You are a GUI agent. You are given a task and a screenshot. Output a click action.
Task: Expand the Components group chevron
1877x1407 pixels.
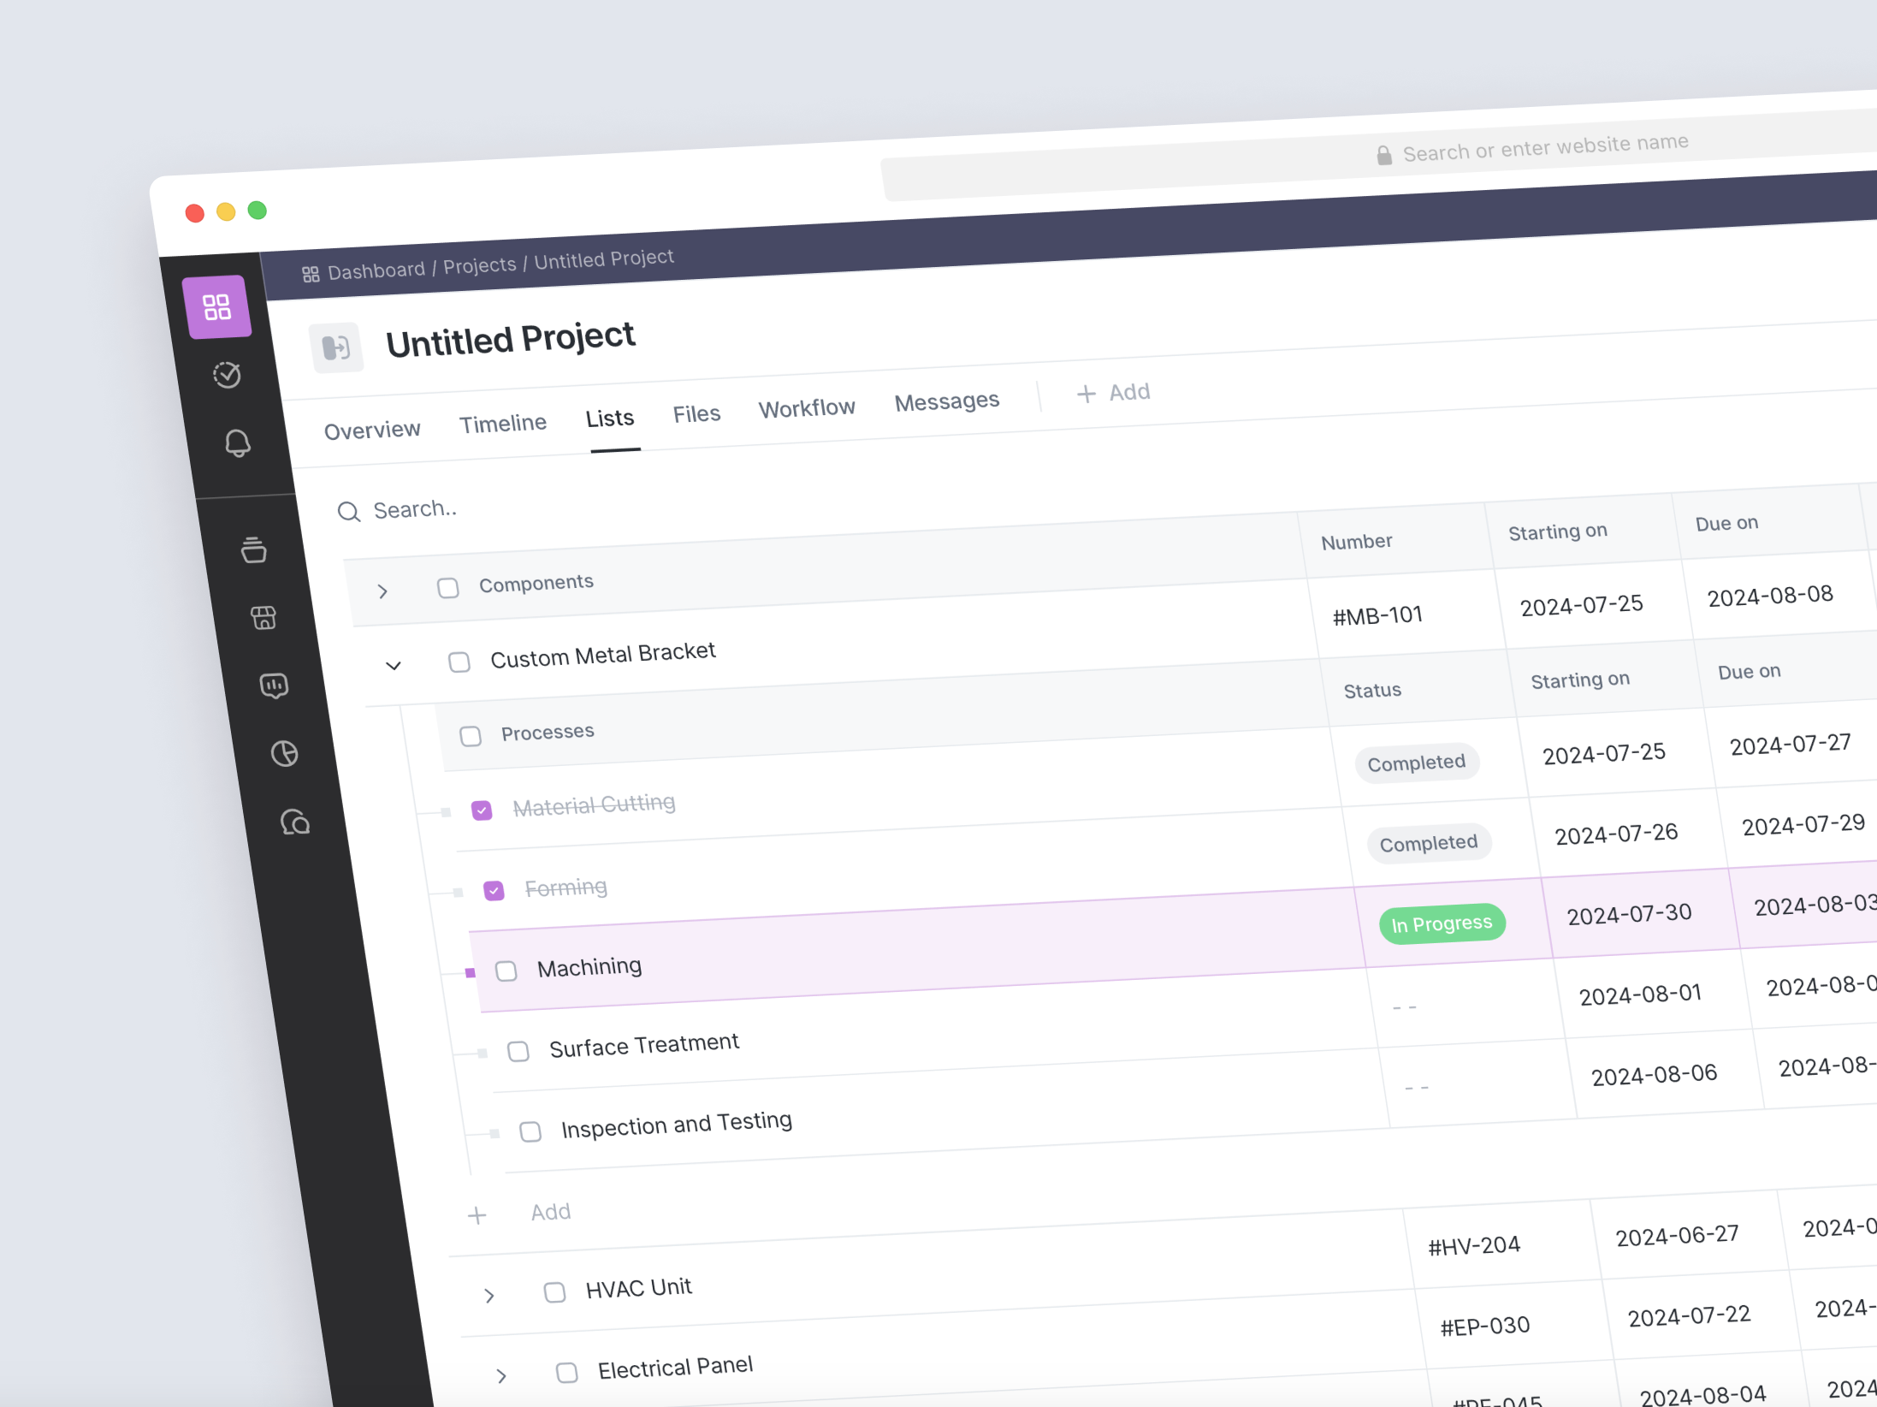[x=382, y=591]
